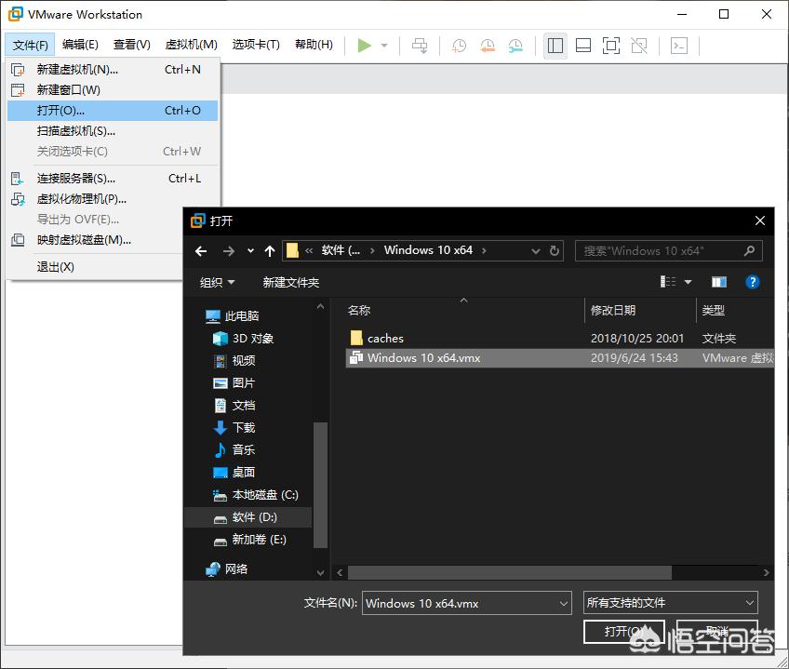Toggle the preview pane icon
This screenshot has height=669, width=789.
point(719,282)
